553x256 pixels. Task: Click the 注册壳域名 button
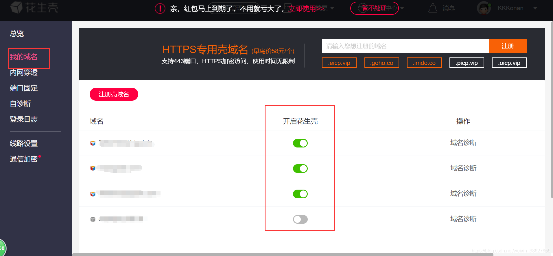click(x=114, y=94)
